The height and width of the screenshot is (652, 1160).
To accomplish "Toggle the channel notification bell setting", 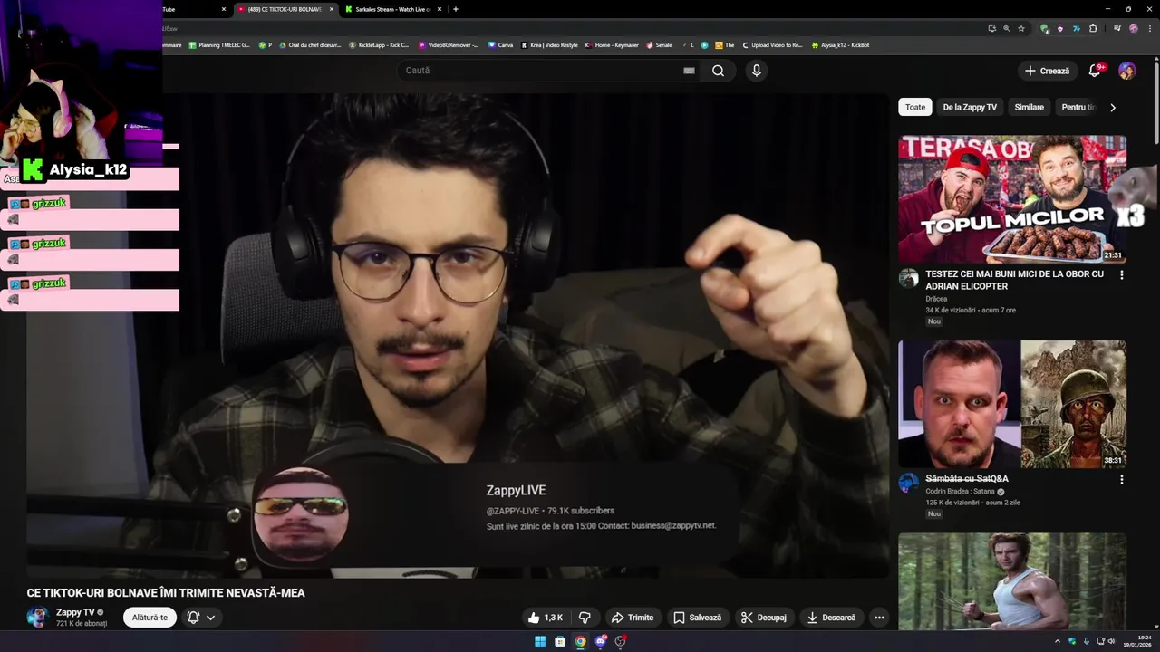I will pos(201,618).
